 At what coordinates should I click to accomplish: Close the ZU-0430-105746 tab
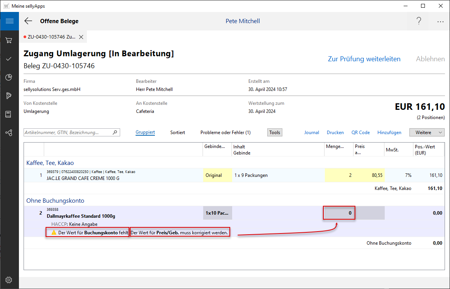[81, 37]
